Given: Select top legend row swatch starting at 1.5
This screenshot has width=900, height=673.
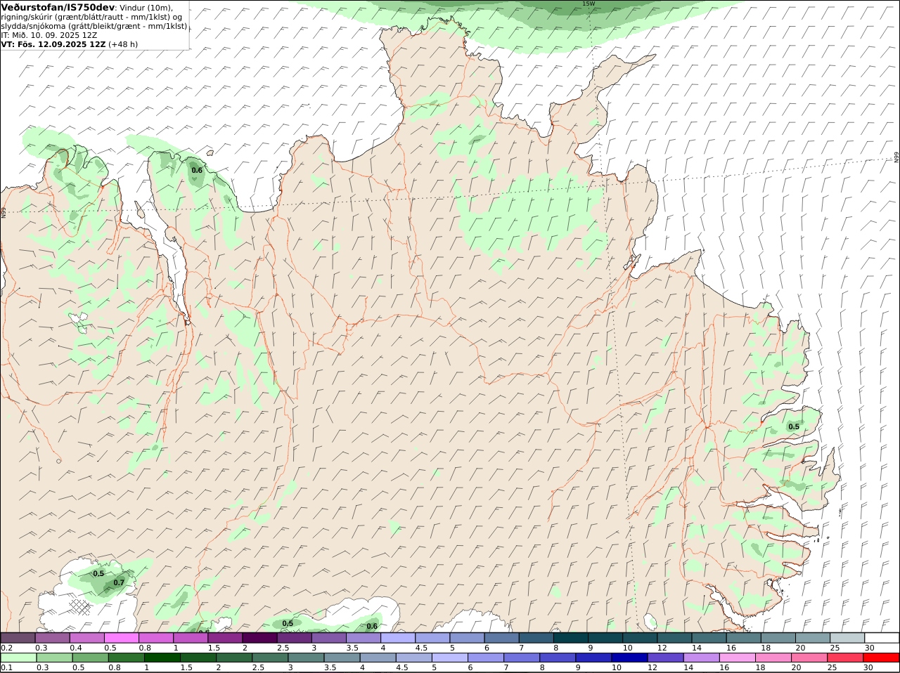Looking at the screenshot, I should (225, 638).
